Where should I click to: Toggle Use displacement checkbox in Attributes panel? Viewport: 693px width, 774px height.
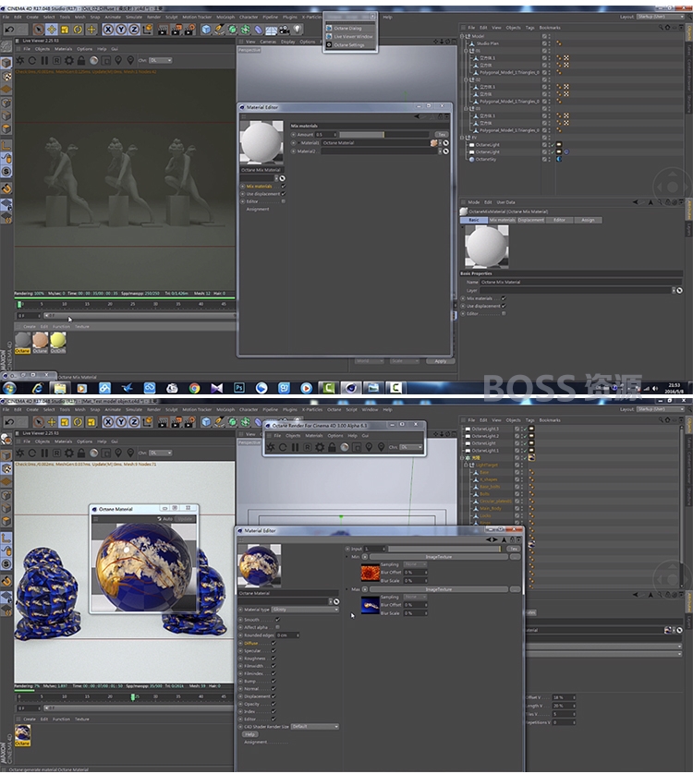tap(504, 306)
